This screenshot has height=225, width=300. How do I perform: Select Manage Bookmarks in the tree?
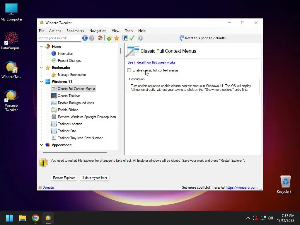pos(72,75)
